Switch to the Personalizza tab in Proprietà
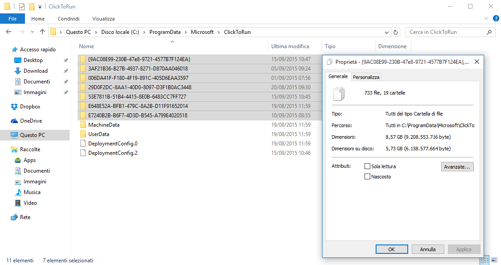Image resolution: width=501 pixels, height=265 pixels. [366, 77]
